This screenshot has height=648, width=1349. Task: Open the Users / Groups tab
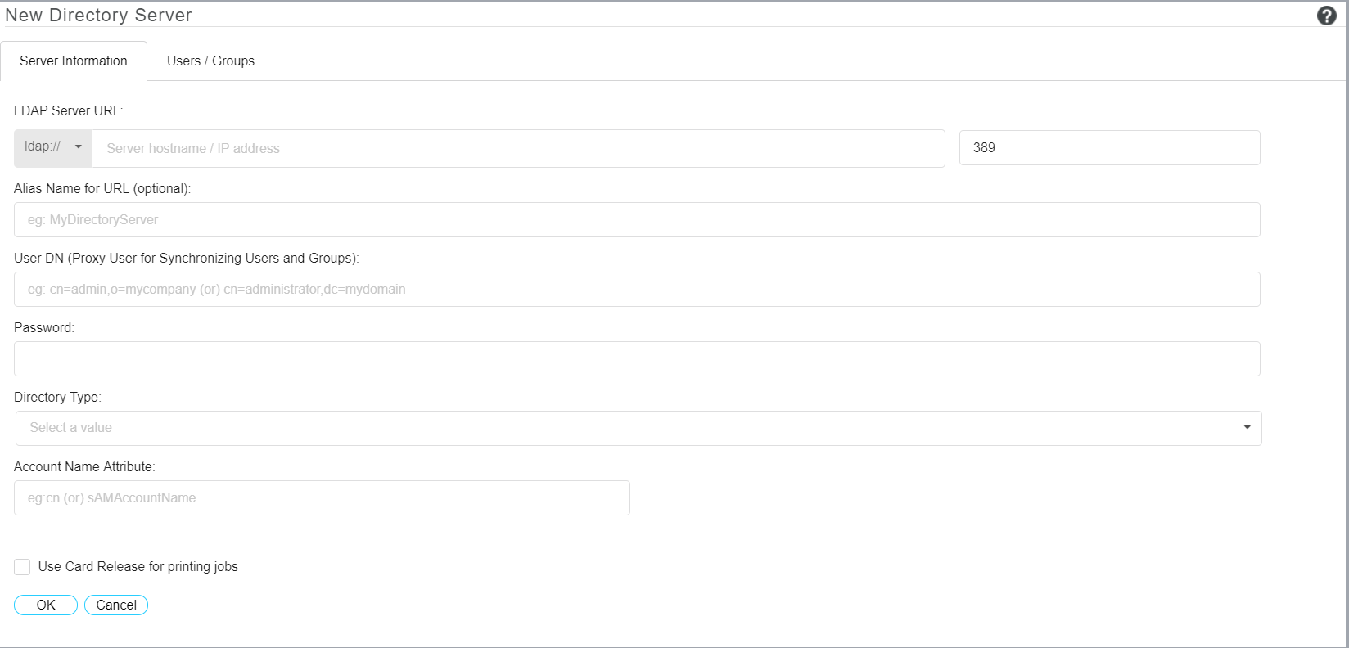(210, 61)
